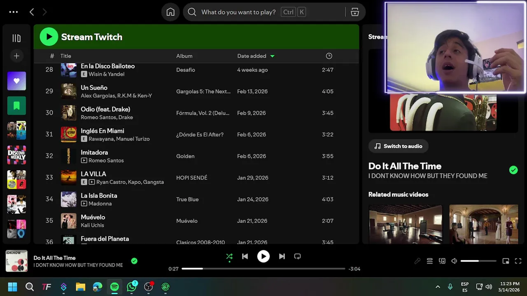Screen dimensions: 527x296
Task: Select the track Imitadora
Action: tap(94, 152)
